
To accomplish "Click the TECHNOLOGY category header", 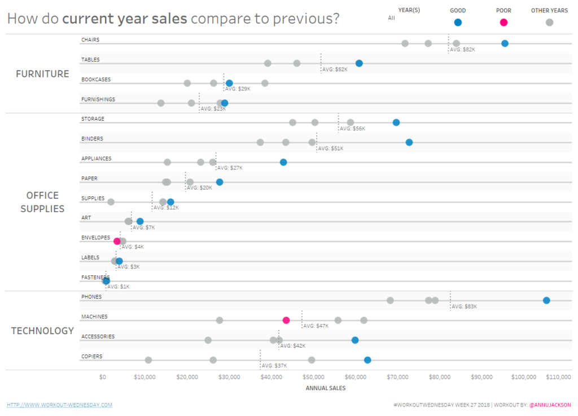I will [x=42, y=331].
